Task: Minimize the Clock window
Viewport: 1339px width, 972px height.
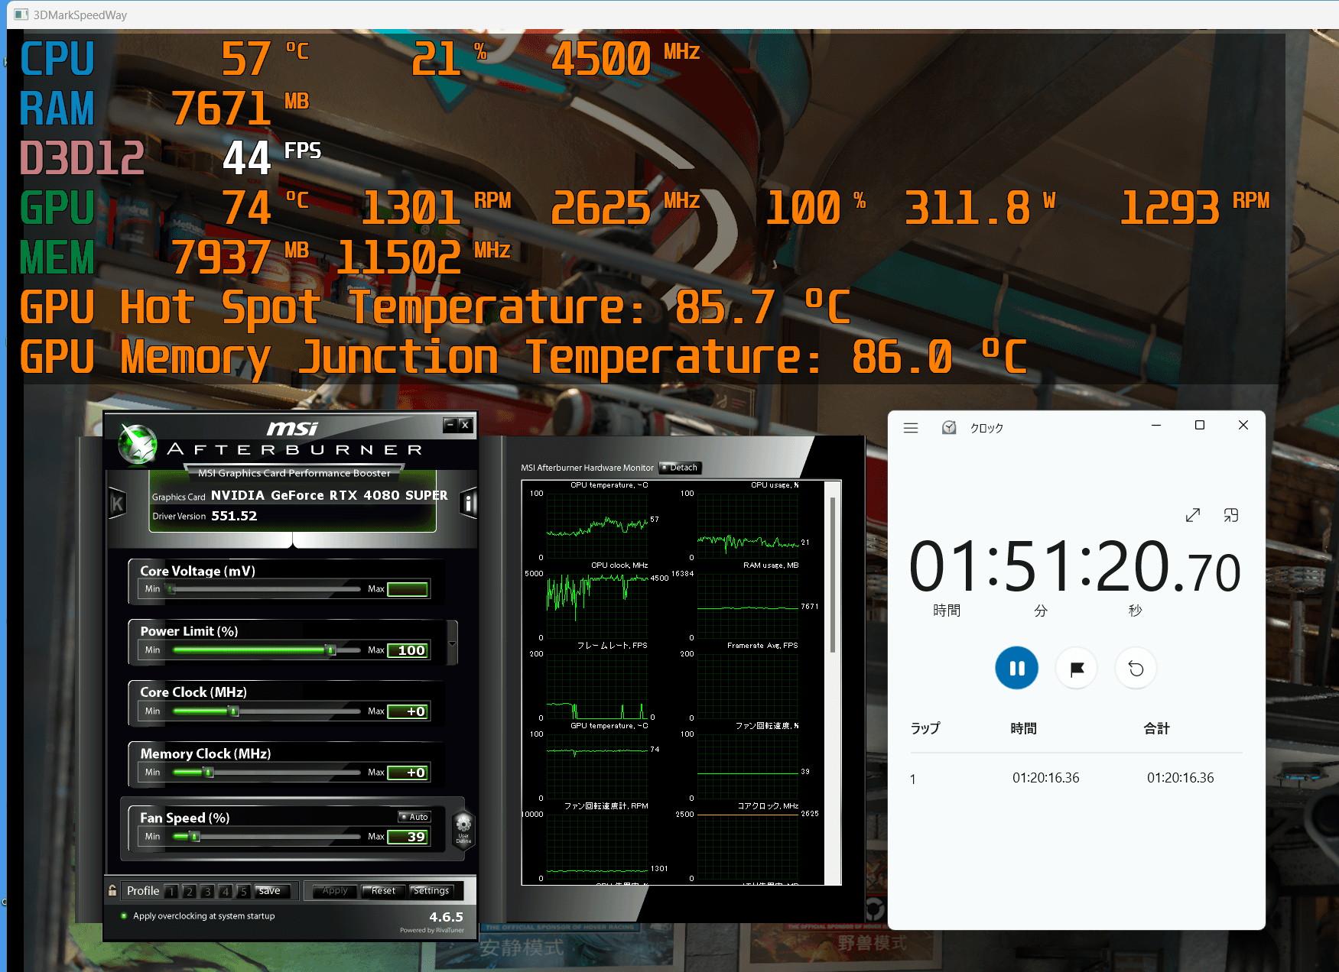Action: point(1156,425)
